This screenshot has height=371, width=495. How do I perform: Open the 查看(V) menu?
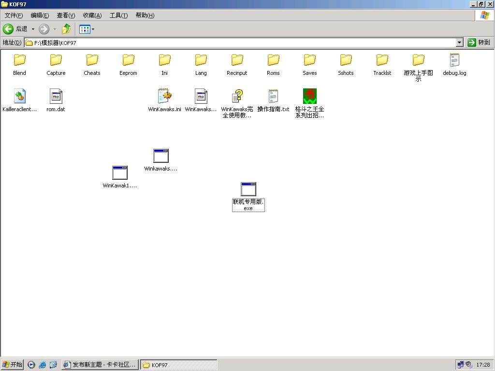click(x=66, y=15)
